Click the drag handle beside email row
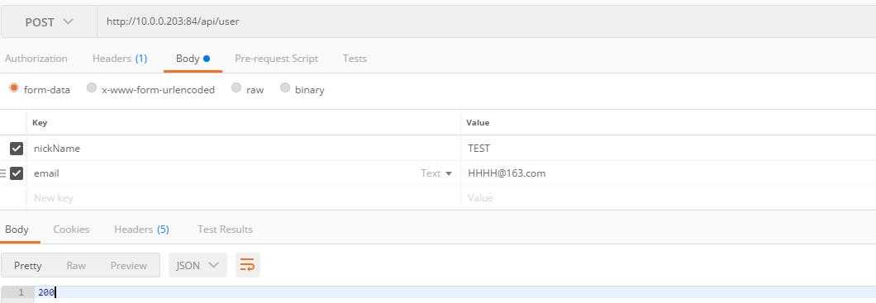 2,173
